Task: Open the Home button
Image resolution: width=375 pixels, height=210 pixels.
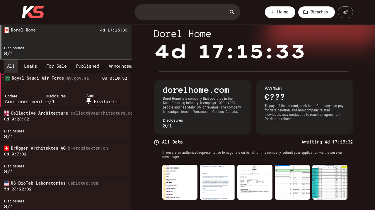Action: pos(280,12)
